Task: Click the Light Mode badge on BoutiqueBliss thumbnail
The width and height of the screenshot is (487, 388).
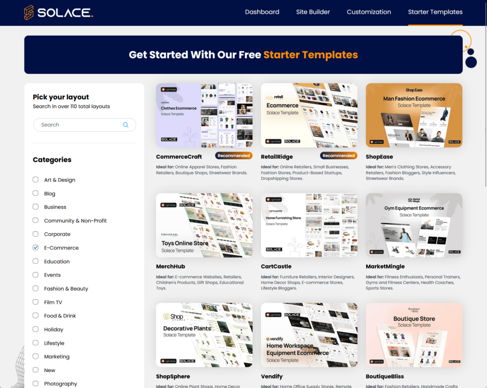Action: [376, 361]
